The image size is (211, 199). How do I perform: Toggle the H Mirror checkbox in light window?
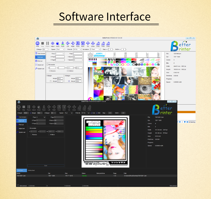[x=68, y=71]
